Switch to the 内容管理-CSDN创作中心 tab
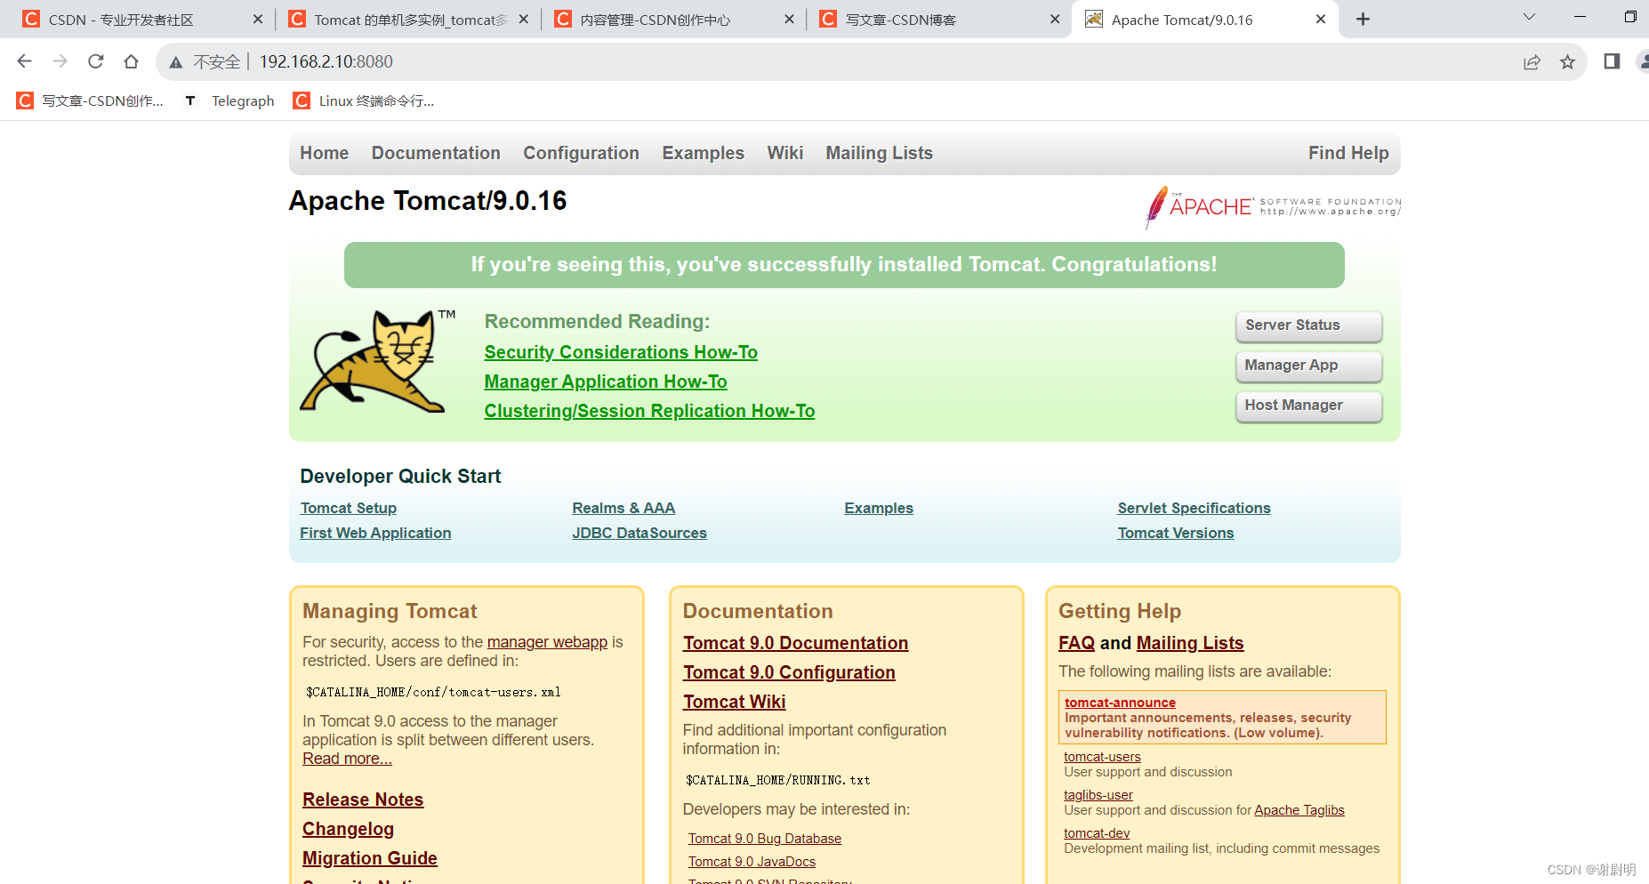 pyautogui.click(x=674, y=20)
